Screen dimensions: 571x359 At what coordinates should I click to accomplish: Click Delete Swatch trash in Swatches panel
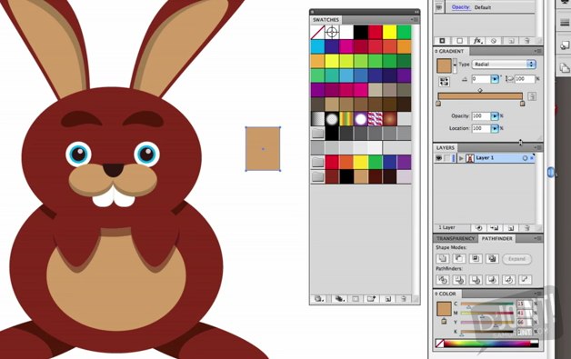pyautogui.click(x=404, y=299)
